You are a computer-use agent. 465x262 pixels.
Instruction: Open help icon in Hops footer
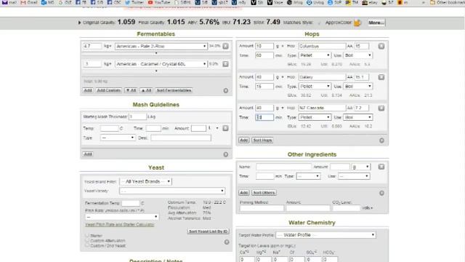(x=381, y=140)
